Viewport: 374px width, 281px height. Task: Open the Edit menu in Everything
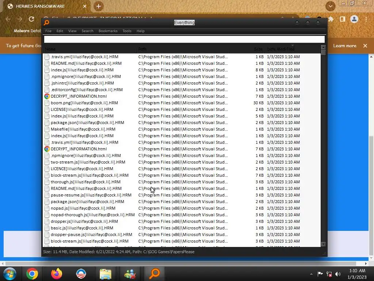60,31
